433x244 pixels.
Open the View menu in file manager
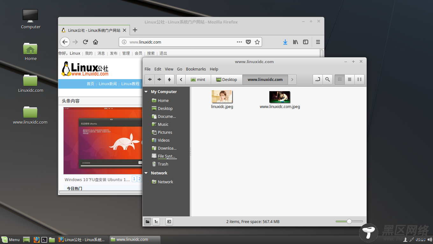[169, 69]
